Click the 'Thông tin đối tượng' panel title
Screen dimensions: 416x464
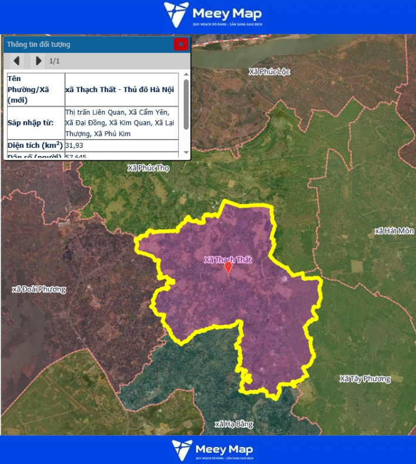coord(39,45)
